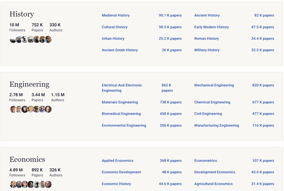Click the 33.5 K papers count
The width and height of the screenshot is (284, 191).
[262, 50]
